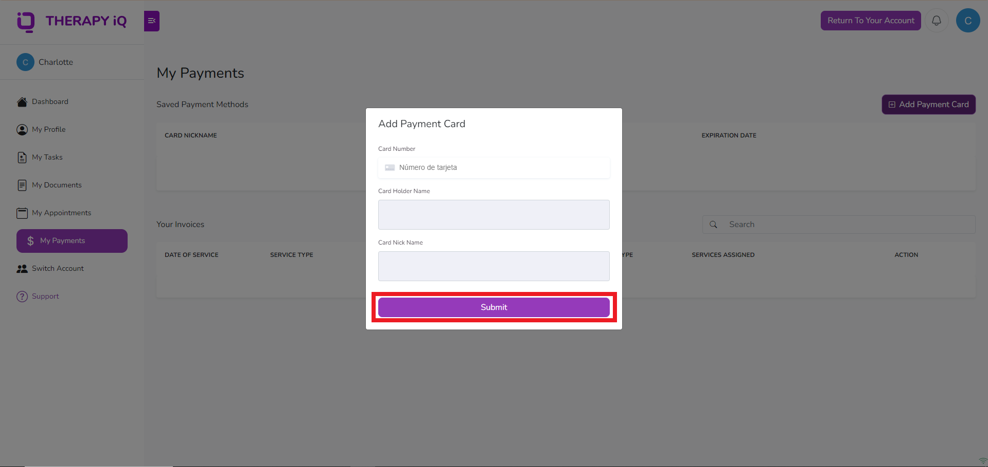Click the Card Holder Name field

(x=493, y=215)
